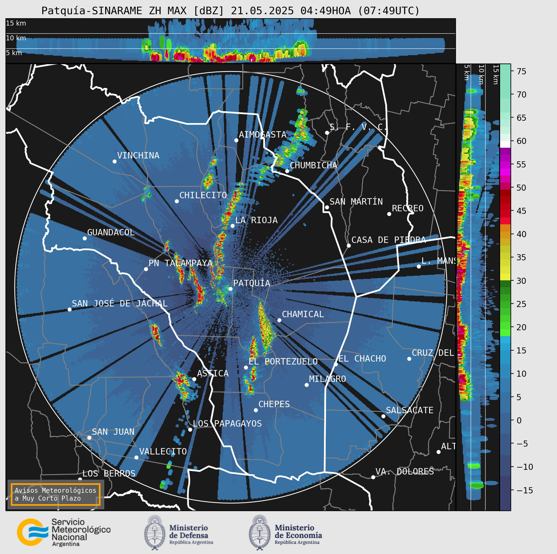Click the SAN MARTÍN city marker dot
557x554 pixels.
327,207
